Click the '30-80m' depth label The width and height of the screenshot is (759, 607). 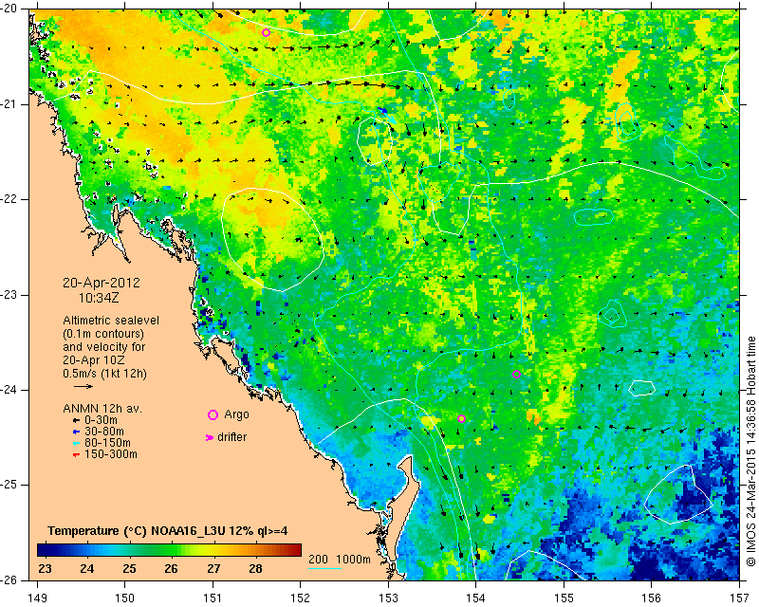point(104,432)
